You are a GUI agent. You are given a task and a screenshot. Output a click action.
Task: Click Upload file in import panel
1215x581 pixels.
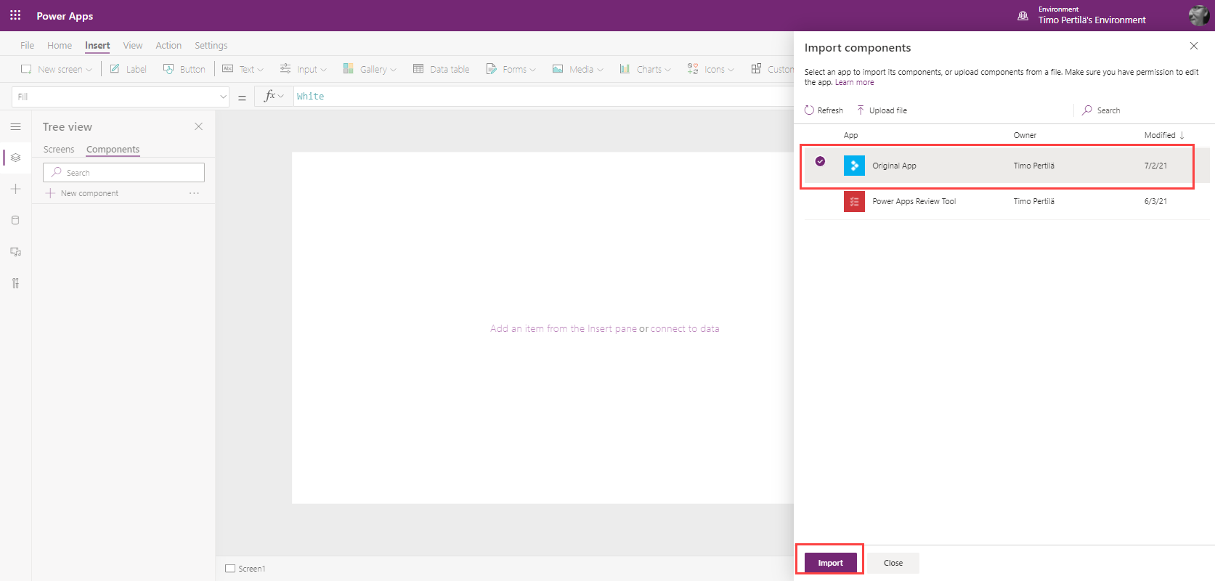tap(882, 110)
